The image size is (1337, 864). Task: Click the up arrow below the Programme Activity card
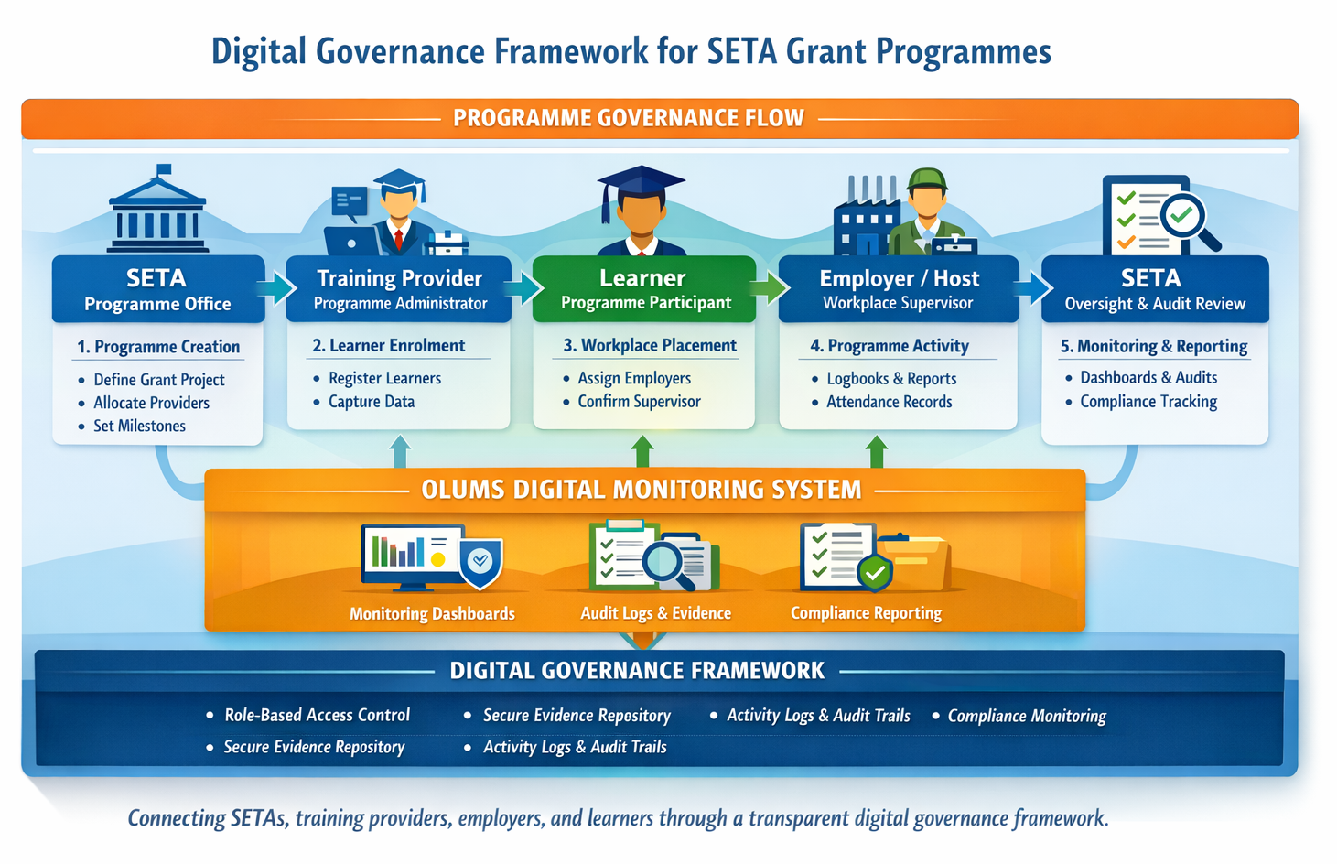pyautogui.click(x=877, y=451)
